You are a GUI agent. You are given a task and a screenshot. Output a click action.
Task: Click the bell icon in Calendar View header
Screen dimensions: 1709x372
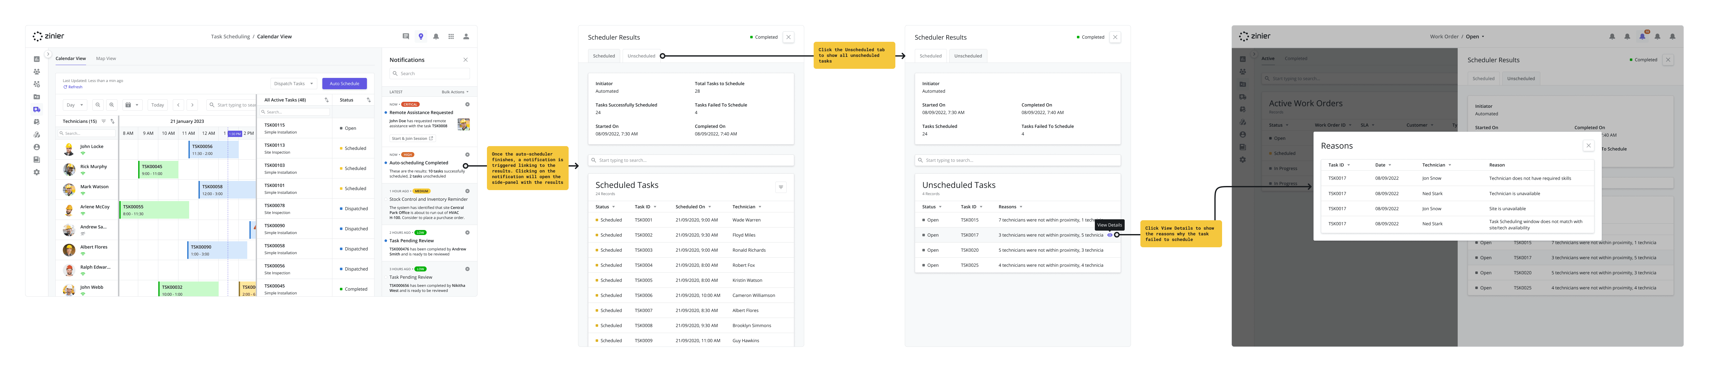[436, 36]
